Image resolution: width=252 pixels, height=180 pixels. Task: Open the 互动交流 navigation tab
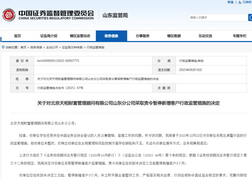click(205, 36)
